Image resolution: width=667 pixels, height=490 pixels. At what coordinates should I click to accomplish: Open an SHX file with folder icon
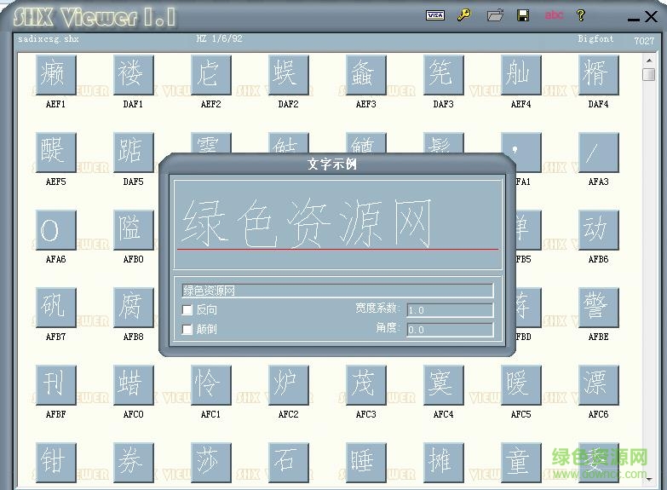coord(495,15)
